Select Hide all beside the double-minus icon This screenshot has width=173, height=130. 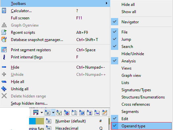(55, 82)
